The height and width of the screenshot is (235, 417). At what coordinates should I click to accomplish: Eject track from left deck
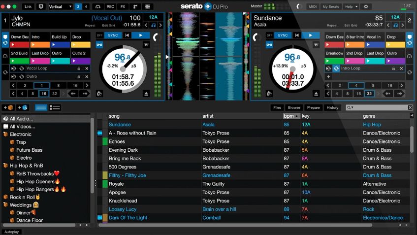point(146,94)
